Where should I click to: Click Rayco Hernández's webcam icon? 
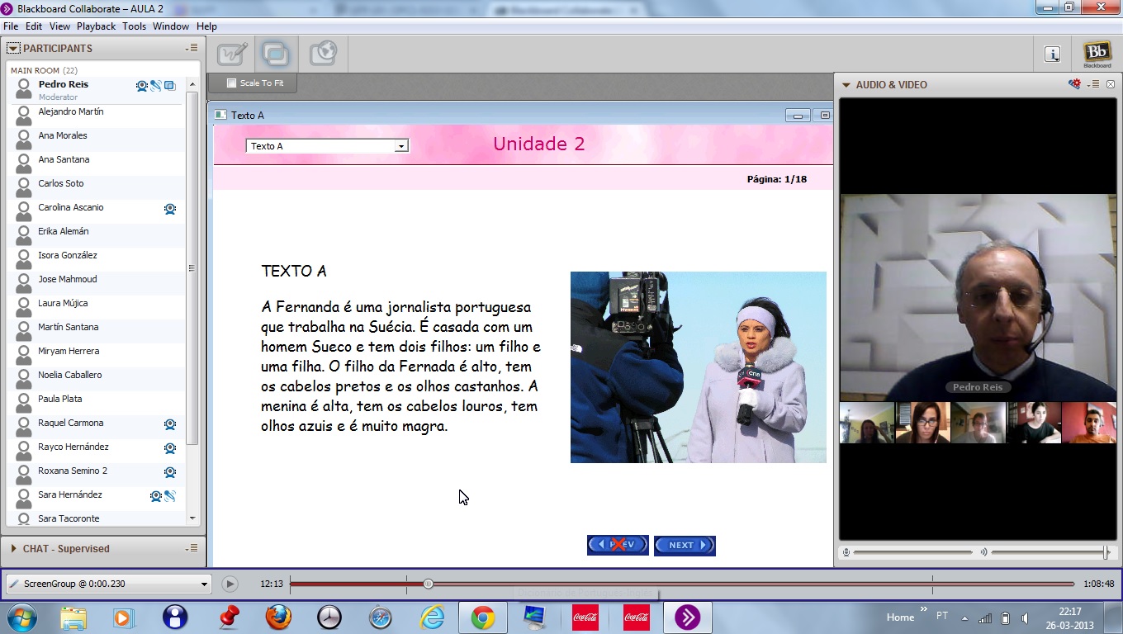coord(170,448)
